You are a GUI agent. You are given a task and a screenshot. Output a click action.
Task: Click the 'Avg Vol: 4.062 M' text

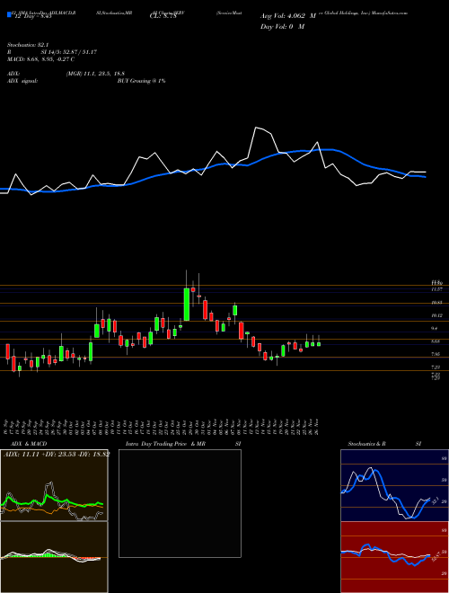click(288, 16)
